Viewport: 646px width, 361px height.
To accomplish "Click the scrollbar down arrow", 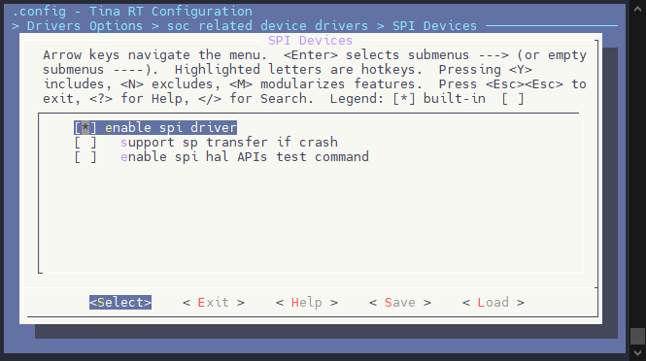I will pyautogui.click(x=637, y=353).
